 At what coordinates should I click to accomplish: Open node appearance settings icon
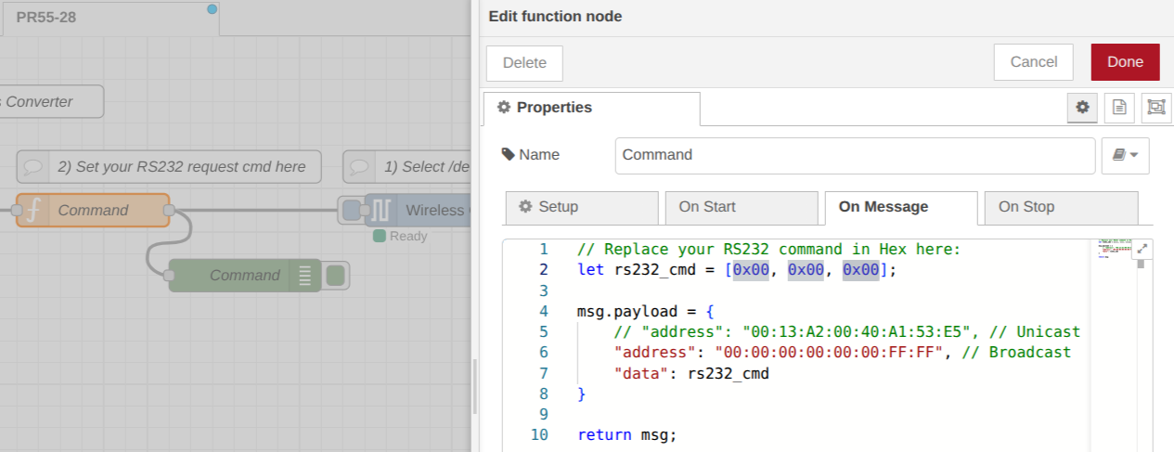[x=1155, y=108]
